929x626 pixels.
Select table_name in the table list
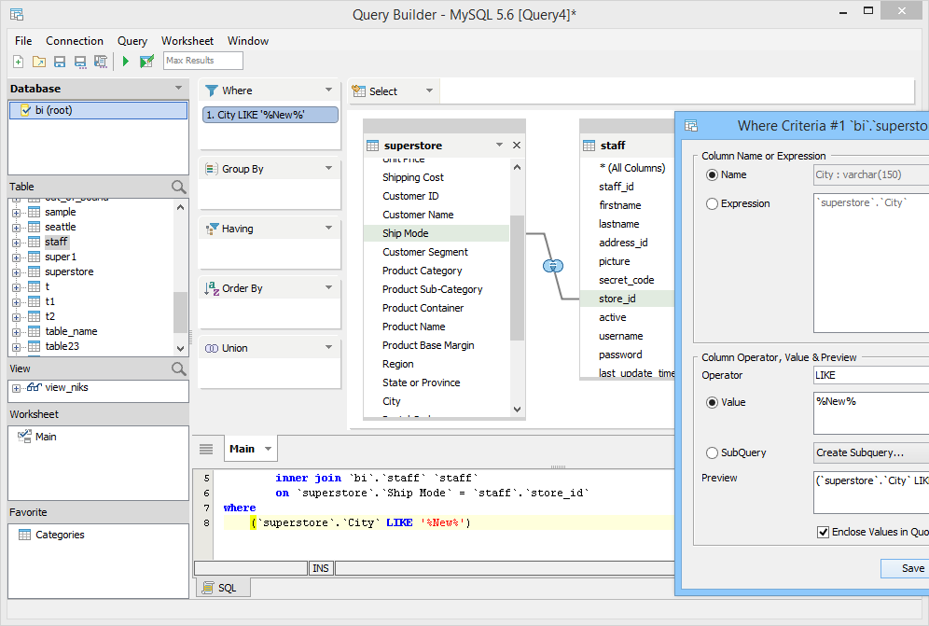click(71, 331)
